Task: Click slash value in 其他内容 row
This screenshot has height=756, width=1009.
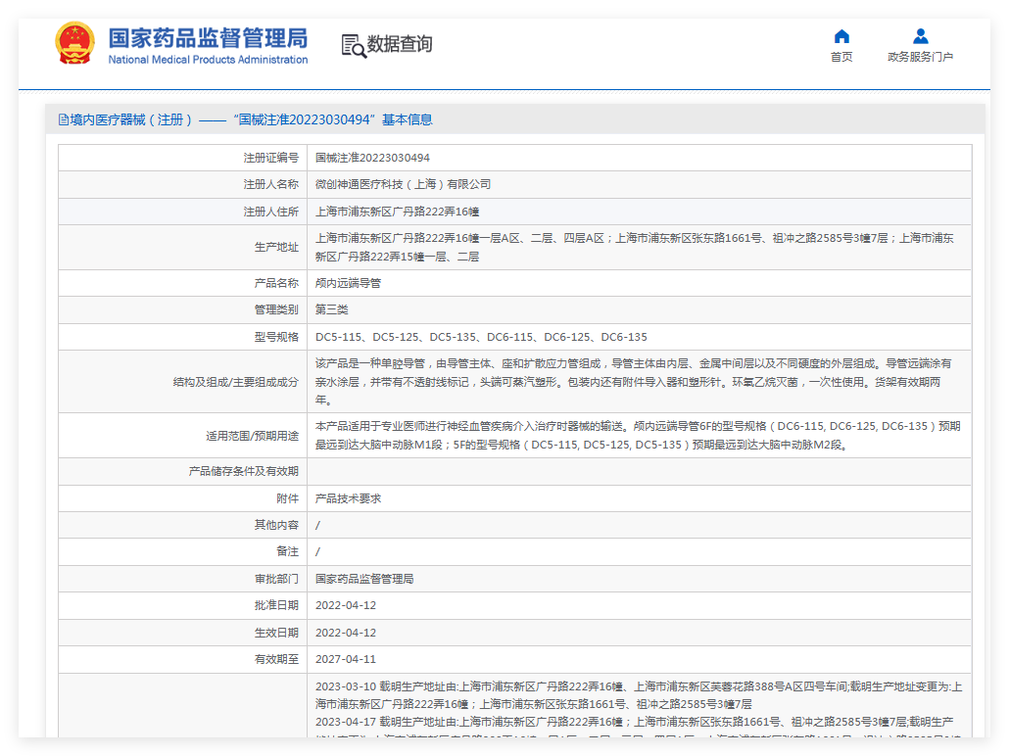Action: click(318, 526)
